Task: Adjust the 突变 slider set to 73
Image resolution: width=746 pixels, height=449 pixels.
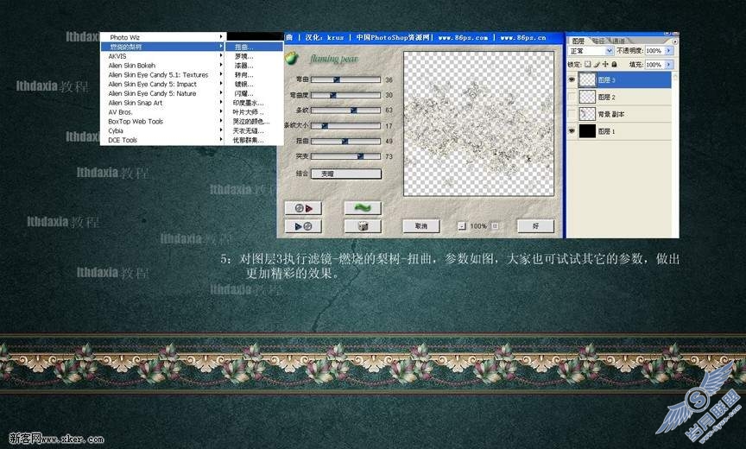Action: pos(345,156)
